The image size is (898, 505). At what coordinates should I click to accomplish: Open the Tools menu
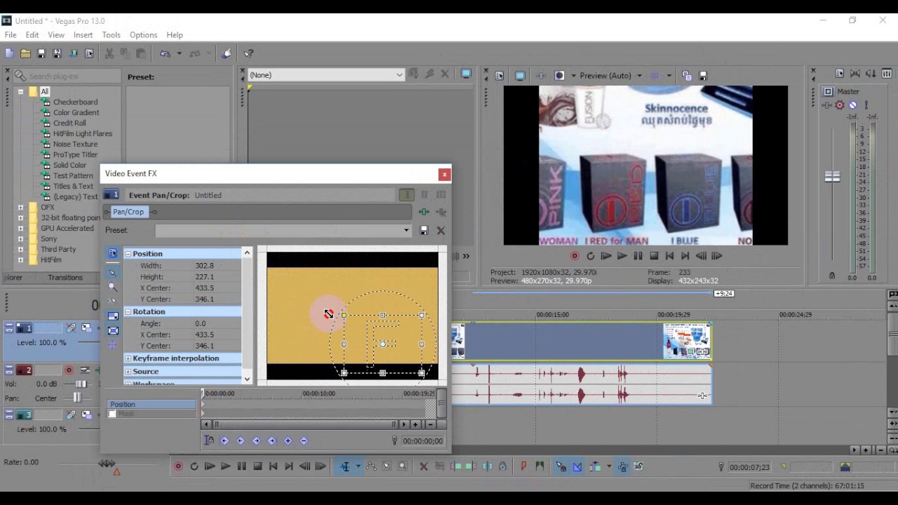pyautogui.click(x=112, y=35)
